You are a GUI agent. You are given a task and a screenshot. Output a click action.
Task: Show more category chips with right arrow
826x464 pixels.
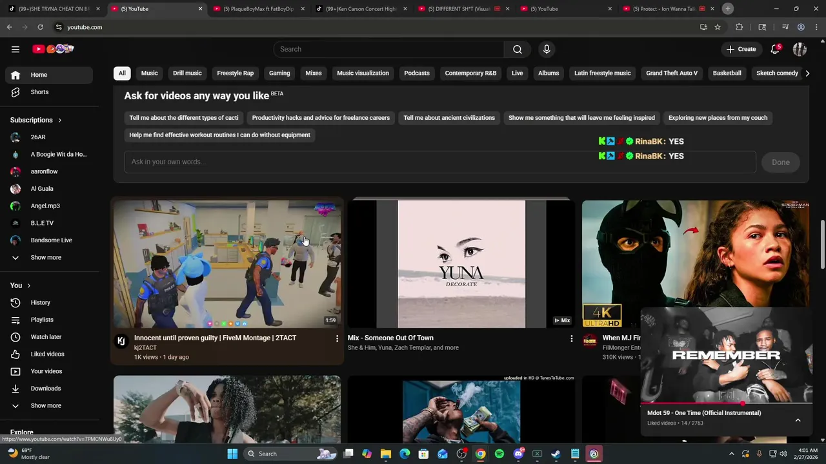point(807,73)
